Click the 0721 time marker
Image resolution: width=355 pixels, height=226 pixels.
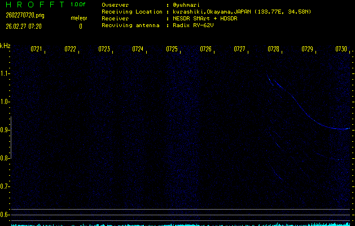coord(36,49)
